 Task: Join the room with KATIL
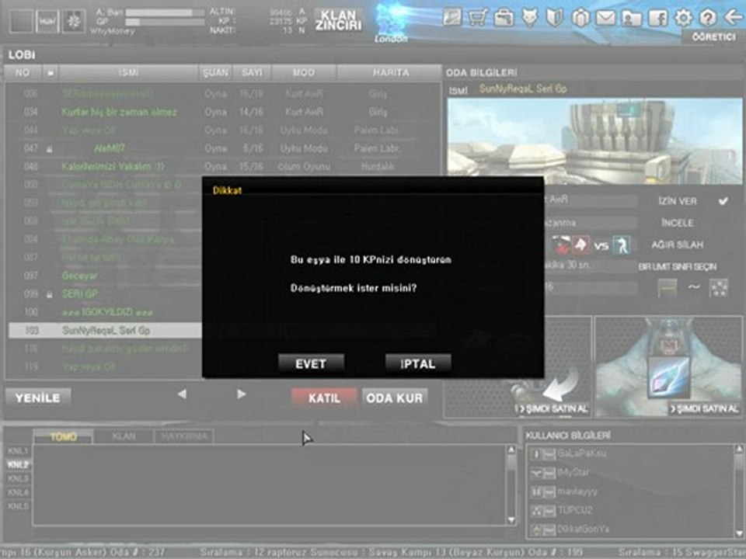(324, 398)
